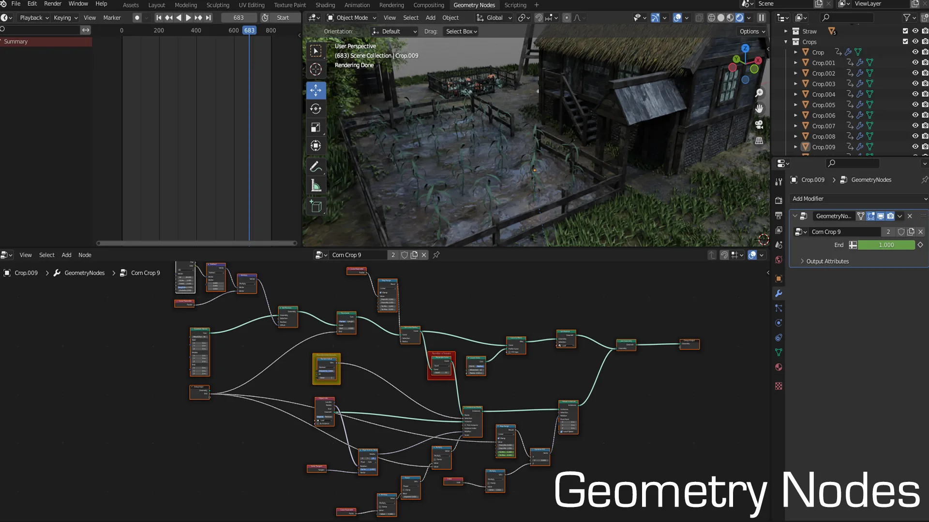Click the Add Modifier button
Screen dimensions: 929x522
857,199
